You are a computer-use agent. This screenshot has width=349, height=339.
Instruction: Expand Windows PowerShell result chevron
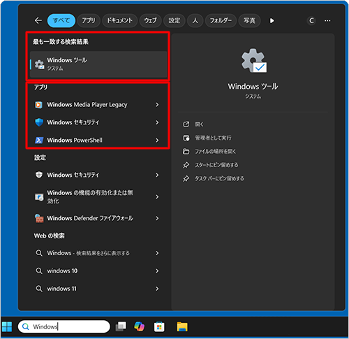tap(157, 140)
